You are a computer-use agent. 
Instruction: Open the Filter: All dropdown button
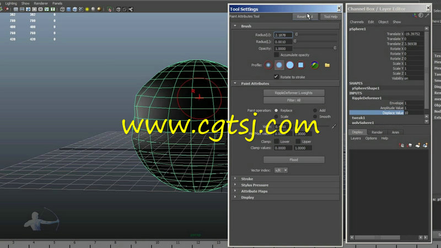tap(294, 100)
